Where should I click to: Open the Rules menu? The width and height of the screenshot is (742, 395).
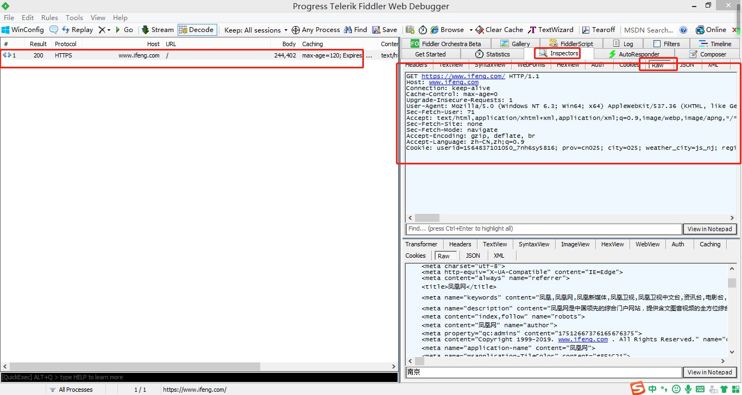pos(49,17)
